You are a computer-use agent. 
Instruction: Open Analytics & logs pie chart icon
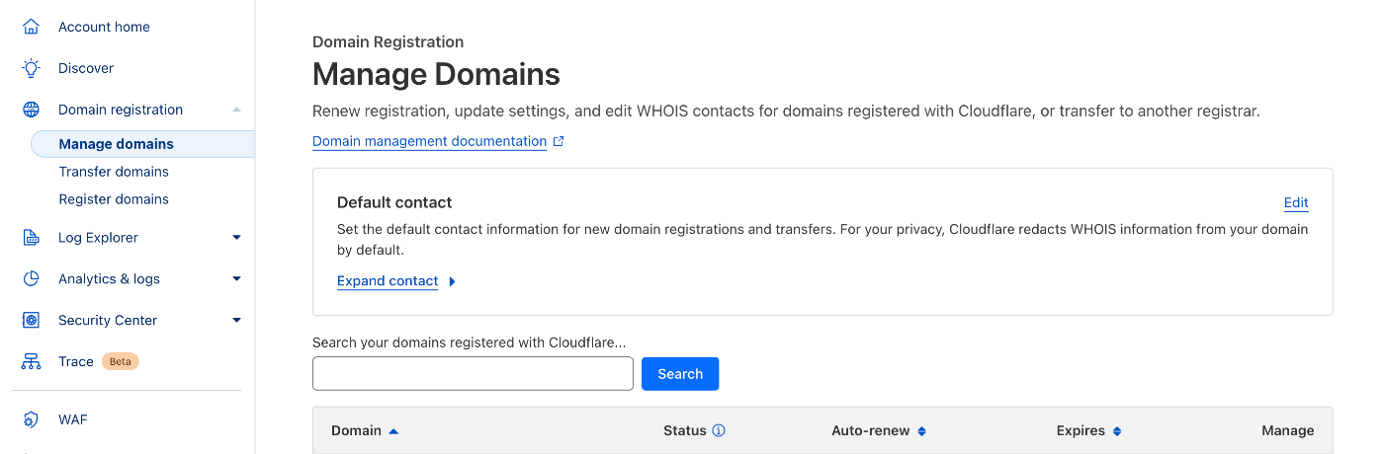coord(32,279)
